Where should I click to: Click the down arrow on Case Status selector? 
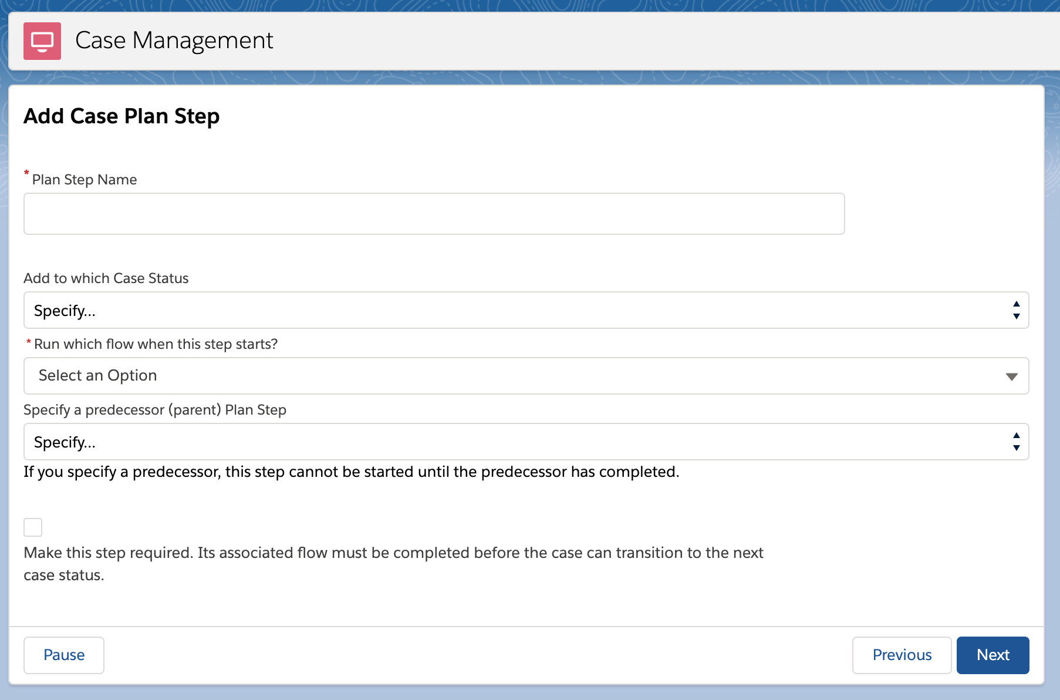1015,317
